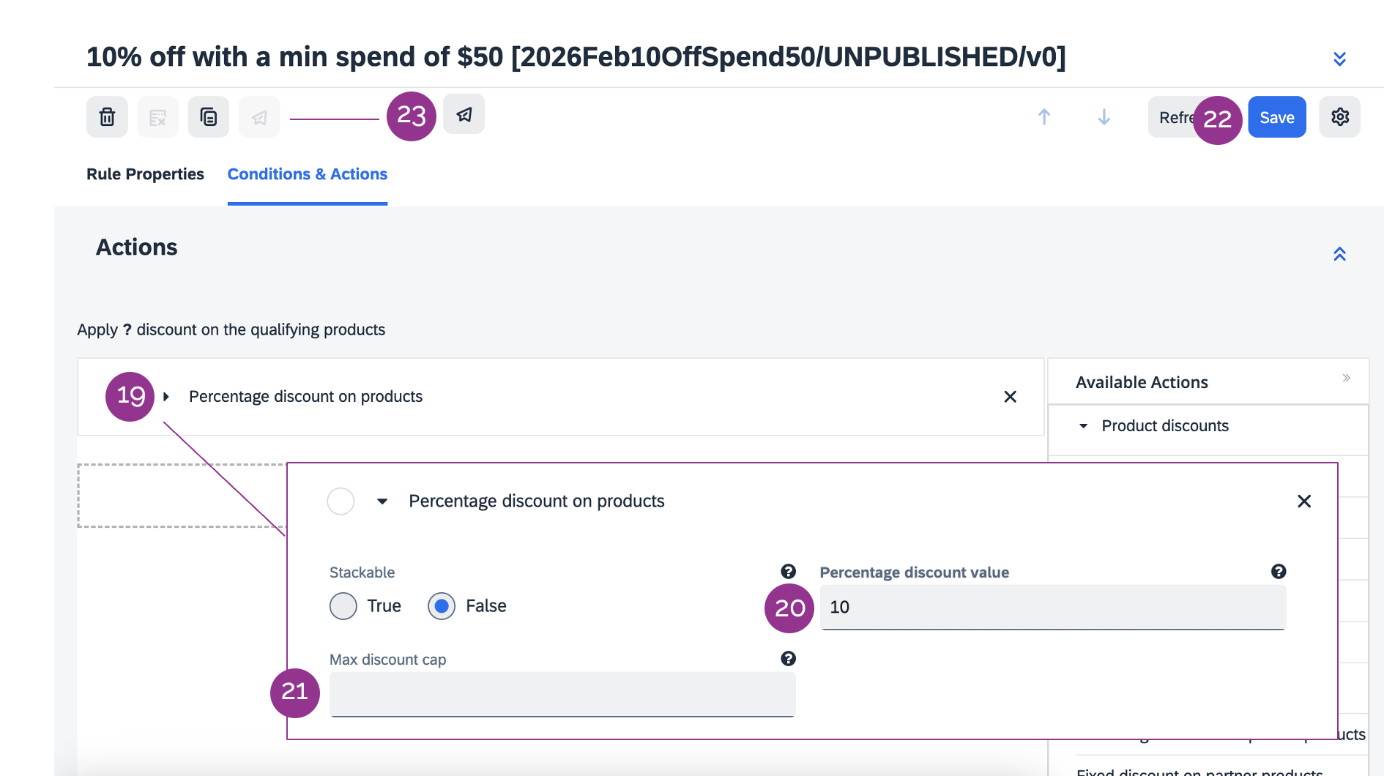Expand the rule header details chevron
Viewport: 1384px width, 776px height.
[x=1340, y=59]
